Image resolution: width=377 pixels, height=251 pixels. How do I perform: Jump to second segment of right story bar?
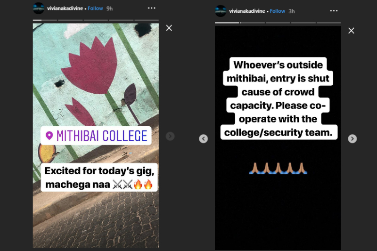[x=253, y=23]
